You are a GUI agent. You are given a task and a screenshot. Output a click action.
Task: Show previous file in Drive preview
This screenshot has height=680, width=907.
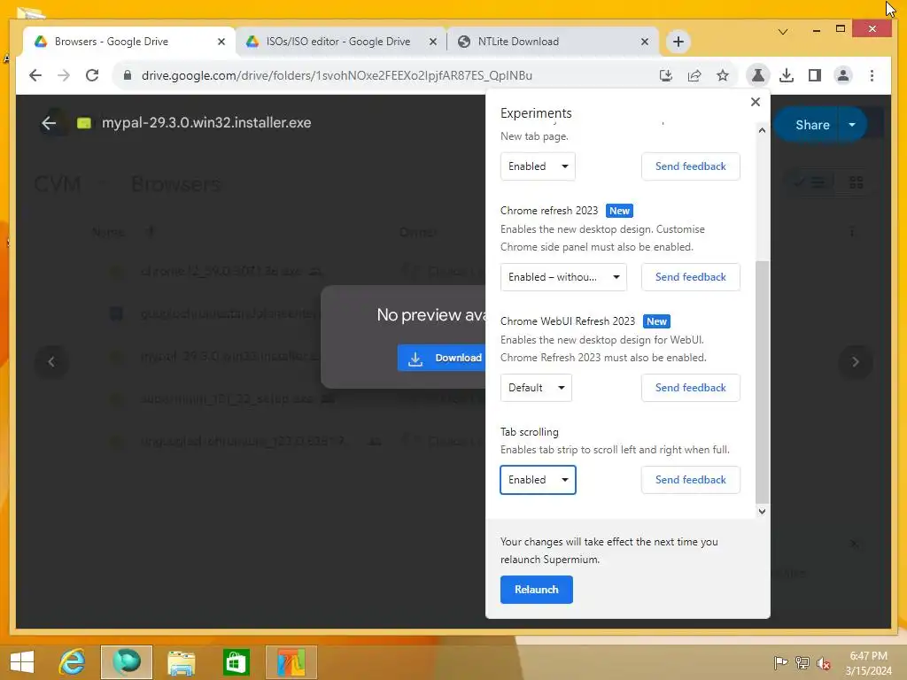(x=51, y=362)
